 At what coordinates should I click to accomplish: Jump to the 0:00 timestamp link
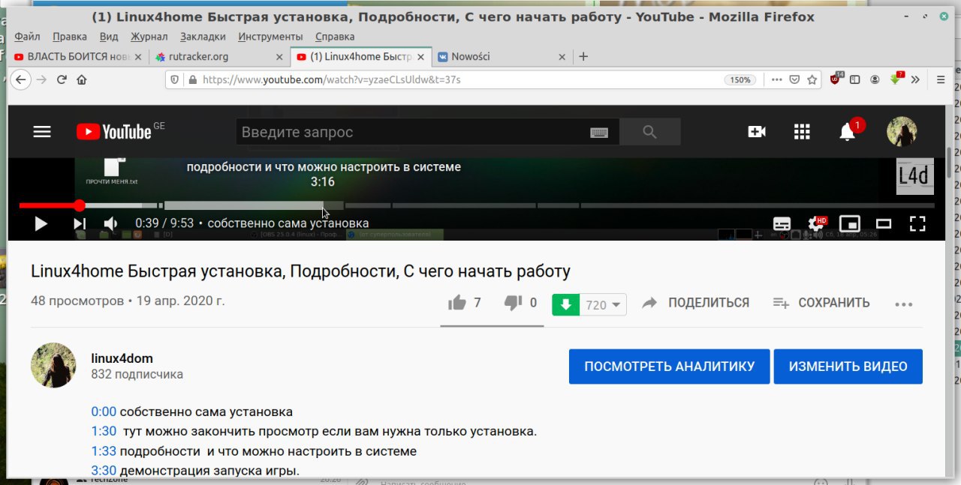pos(104,412)
